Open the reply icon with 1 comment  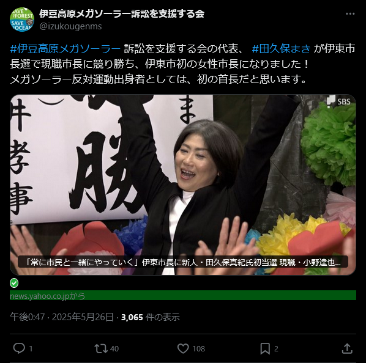(x=19, y=348)
